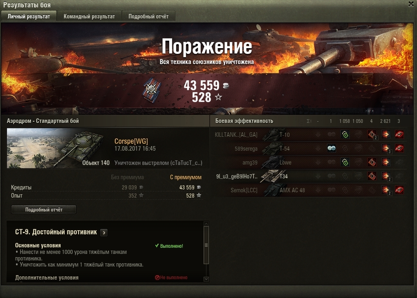Click mission panel scrollbar handle
Image resolution: width=417 pixels, height=298 pixels.
tap(206, 245)
